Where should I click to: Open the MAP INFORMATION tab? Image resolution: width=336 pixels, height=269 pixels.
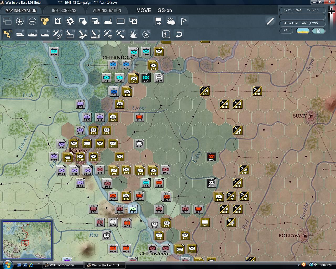pyautogui.click(x=21, y=11)
